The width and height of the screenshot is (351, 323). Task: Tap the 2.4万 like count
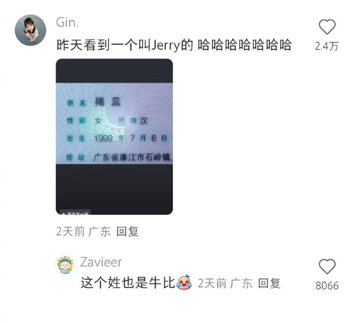tap(327, 46)
